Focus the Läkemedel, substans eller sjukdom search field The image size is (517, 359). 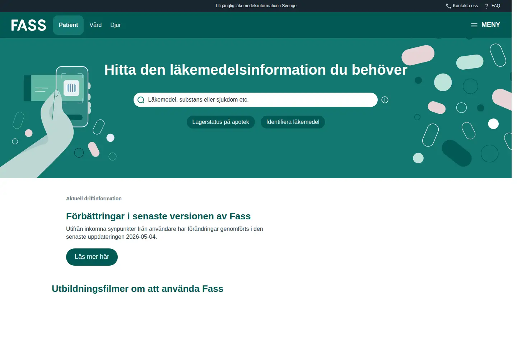click(256, 100)
